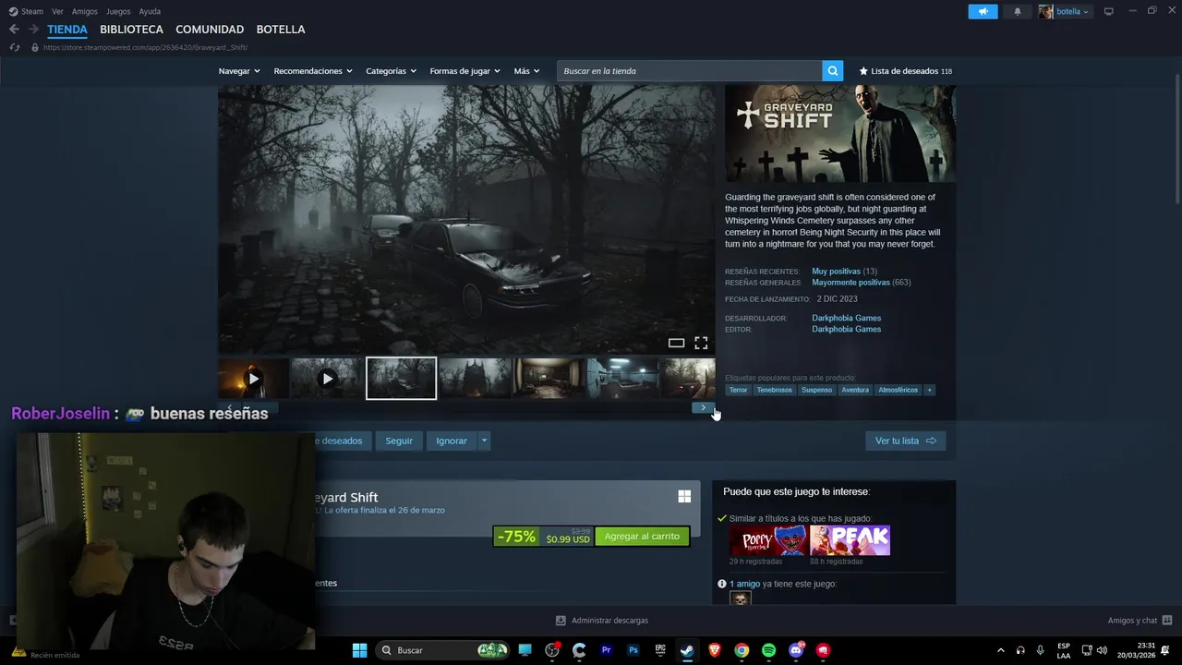
Task: Expand the Navegar dropdown
Action: pos(239,71)
